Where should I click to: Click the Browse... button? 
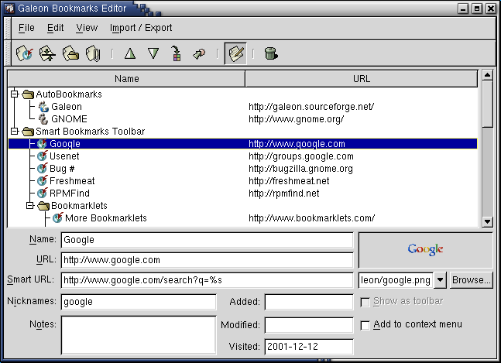(472, 280)
